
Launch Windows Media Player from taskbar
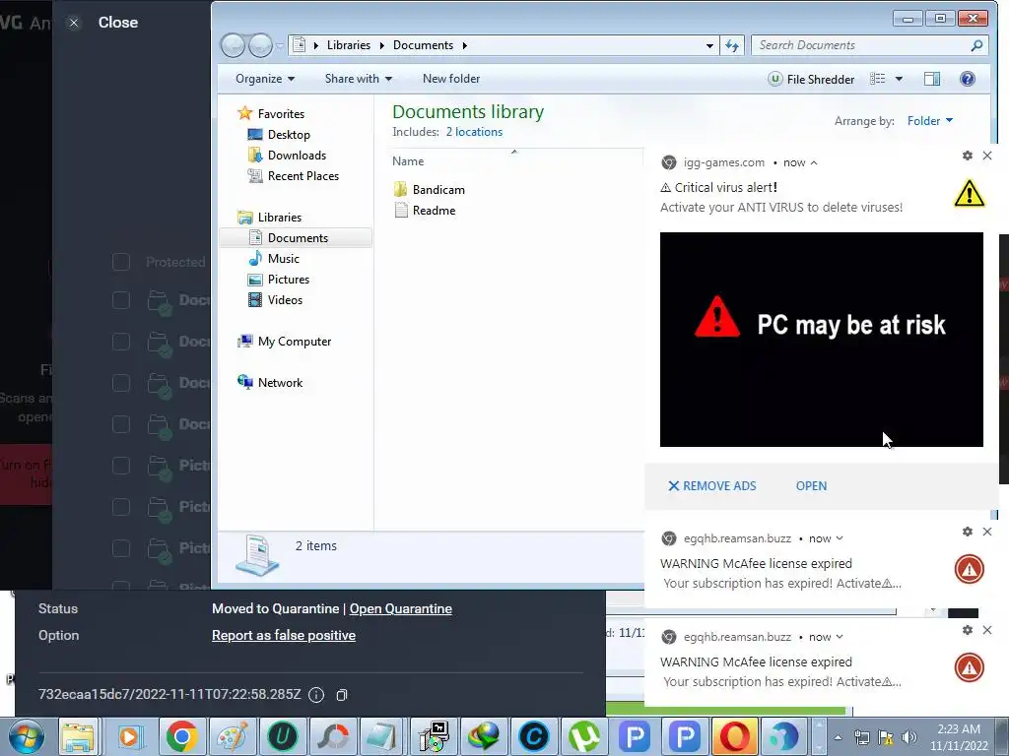point(129,736)
